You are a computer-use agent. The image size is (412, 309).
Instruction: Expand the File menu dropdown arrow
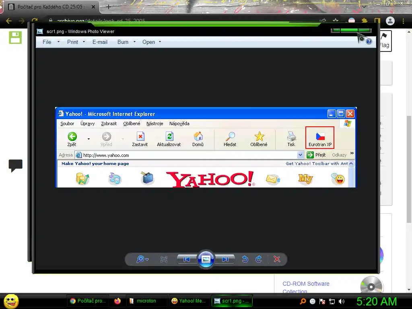(58, 42)
